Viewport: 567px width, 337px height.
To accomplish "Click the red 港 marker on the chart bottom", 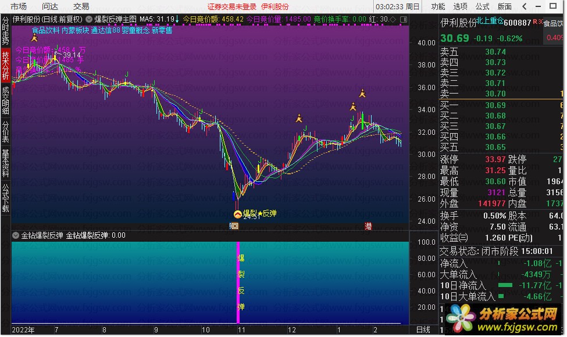I will click(368, 227).
